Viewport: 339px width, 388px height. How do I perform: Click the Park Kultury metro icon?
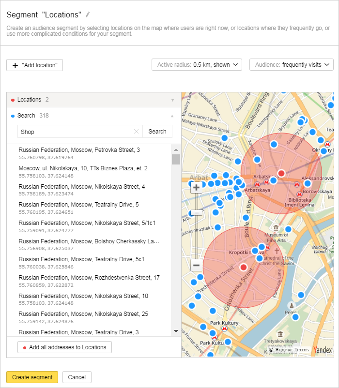tap(224, 328)
